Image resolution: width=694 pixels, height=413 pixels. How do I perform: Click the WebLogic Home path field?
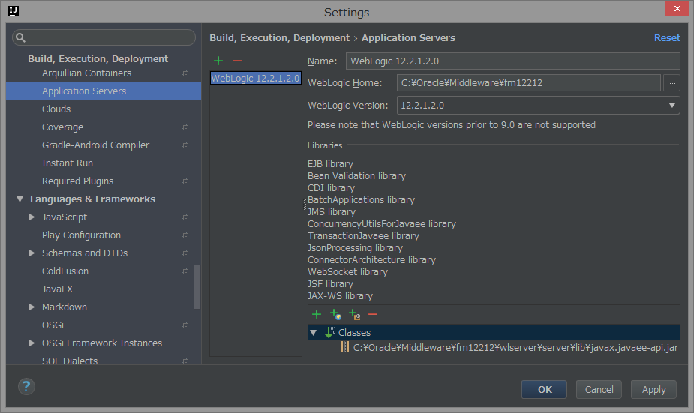pos(528,82)
